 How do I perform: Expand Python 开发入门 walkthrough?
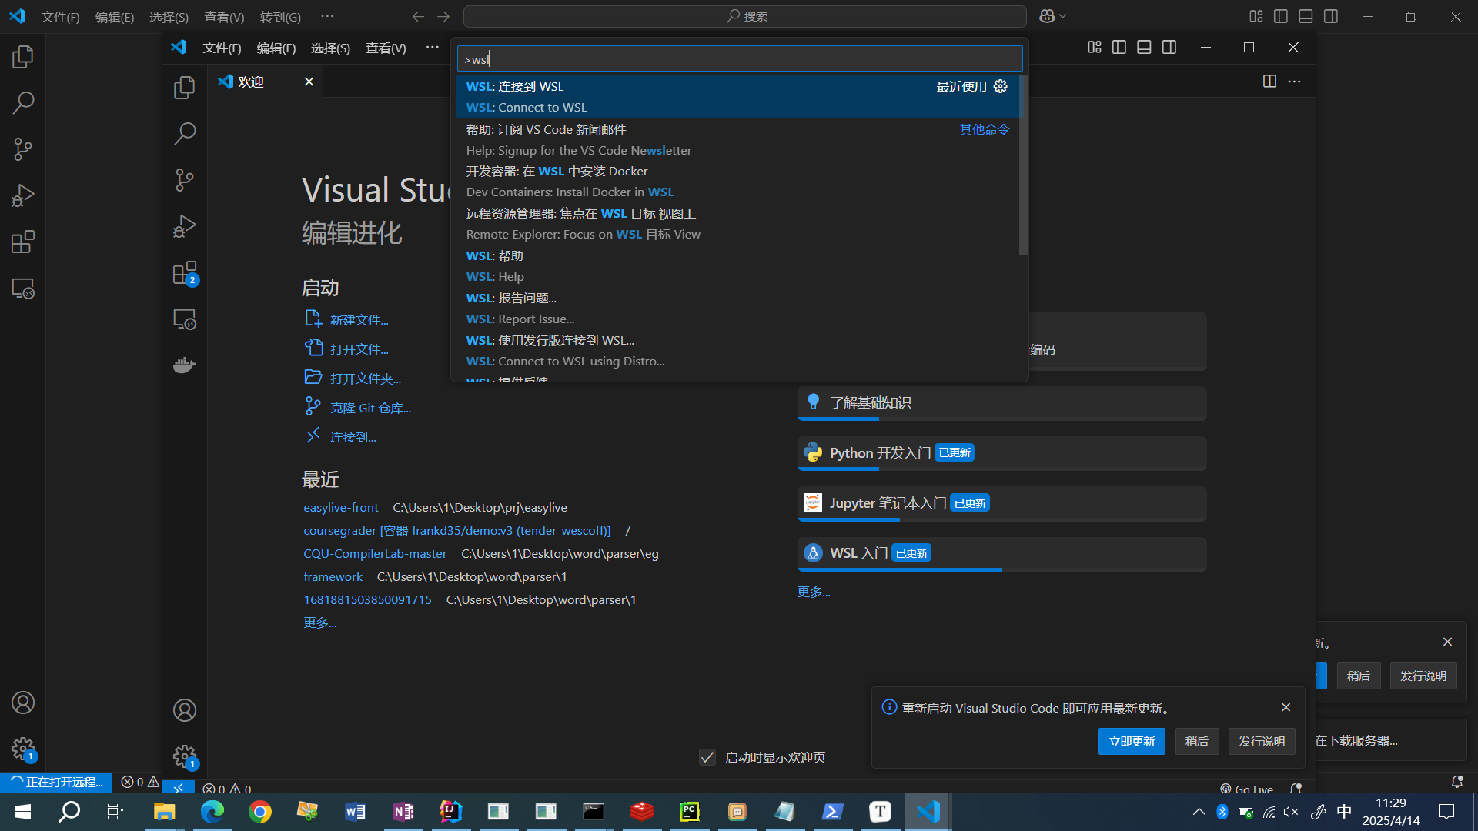click(x=1002, y=453)
